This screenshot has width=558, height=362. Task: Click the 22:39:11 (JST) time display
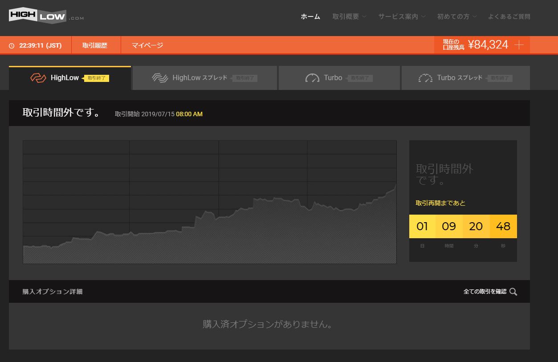pos(41,45)
